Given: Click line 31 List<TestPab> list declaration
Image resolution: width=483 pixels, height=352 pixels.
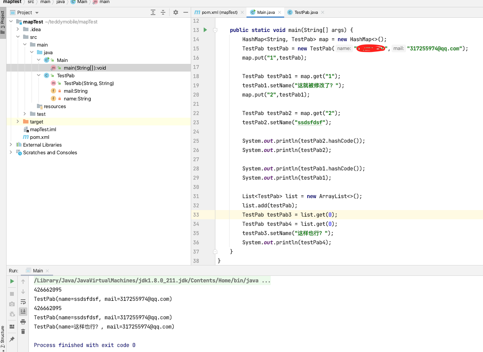Looking at the screenshot, I should [x=302, y=196].
